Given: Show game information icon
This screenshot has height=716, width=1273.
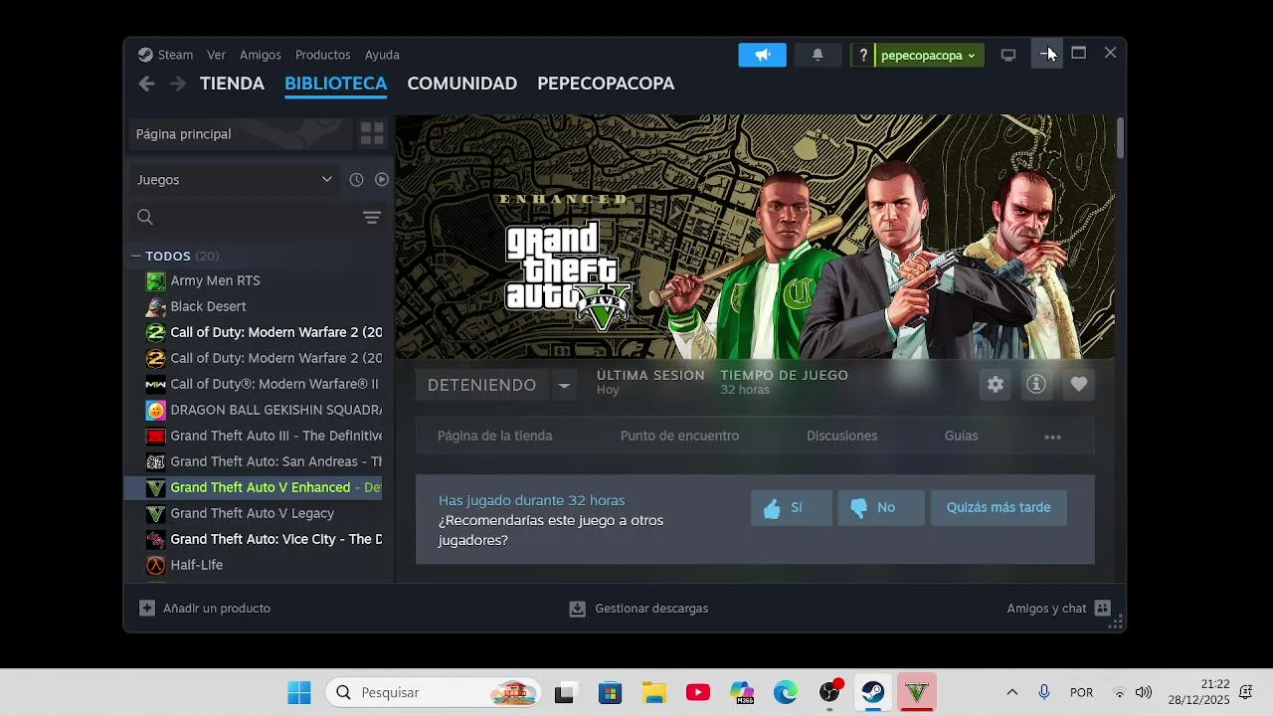Looking at the screenshot, I should pyautogui.click(x=1036, y=384).
